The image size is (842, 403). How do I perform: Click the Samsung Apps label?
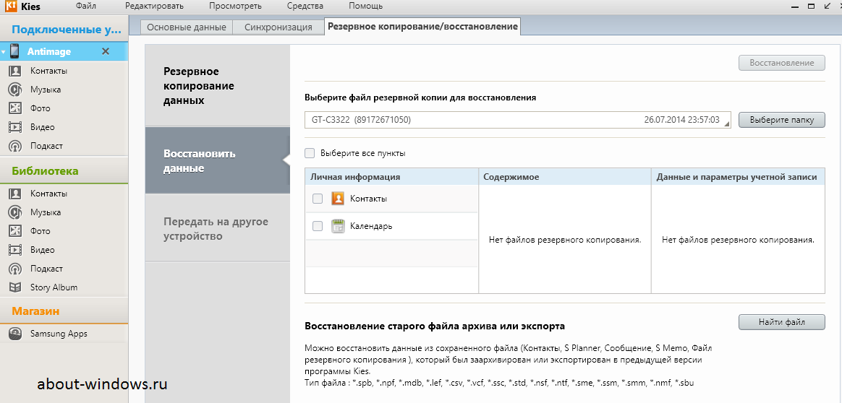59,334
